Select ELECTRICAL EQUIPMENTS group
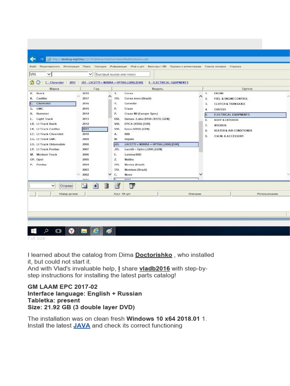 point(231,115)
